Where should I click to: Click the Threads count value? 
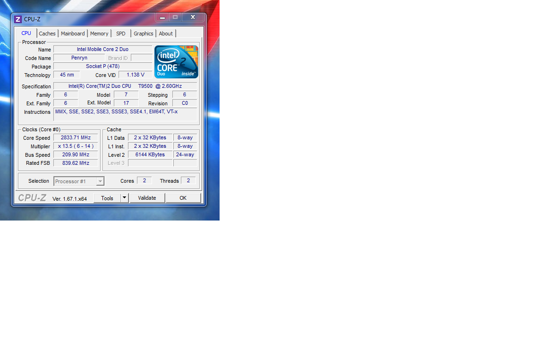188,181
